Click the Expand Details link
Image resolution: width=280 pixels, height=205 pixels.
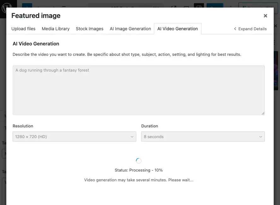250,29
